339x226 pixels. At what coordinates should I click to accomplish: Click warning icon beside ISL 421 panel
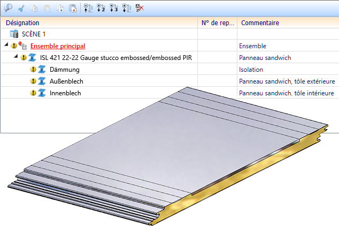[x=24, y=58]
